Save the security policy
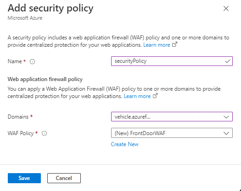 pyautogui.click(x=24, y=178)
